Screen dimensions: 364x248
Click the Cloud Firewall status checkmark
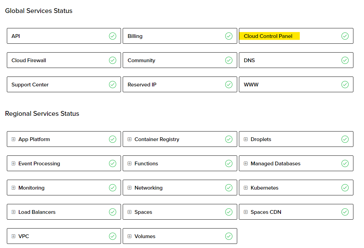click(112, 60)
